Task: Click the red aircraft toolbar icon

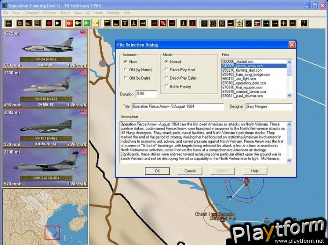Action: click(172, 23)
